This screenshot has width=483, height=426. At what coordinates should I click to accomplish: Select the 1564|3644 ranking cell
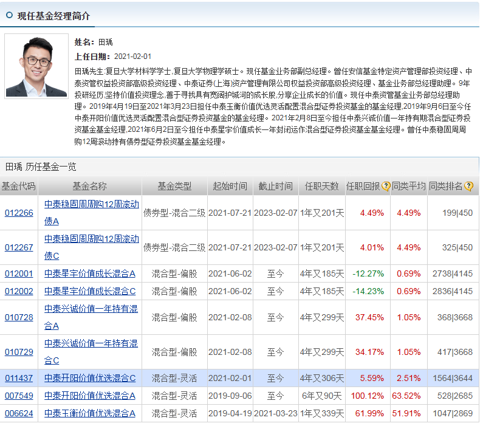[453, 378]
